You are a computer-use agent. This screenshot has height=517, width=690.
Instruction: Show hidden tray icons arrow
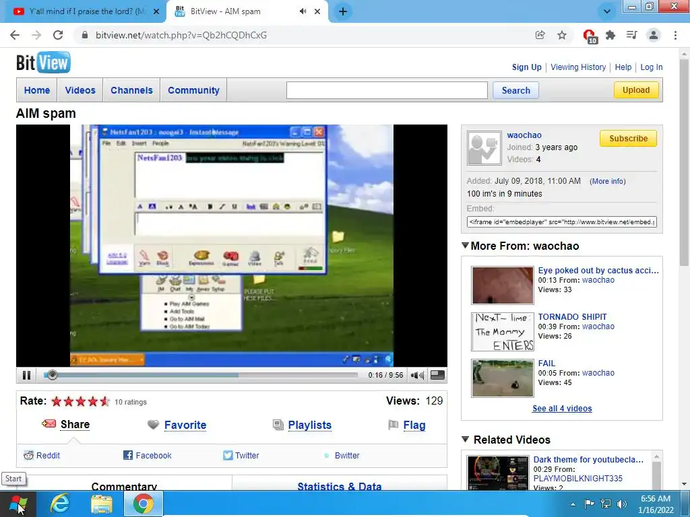573,504
